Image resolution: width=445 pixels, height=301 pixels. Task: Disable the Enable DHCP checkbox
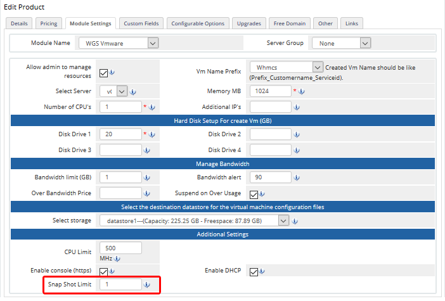(x=254, y=272)
